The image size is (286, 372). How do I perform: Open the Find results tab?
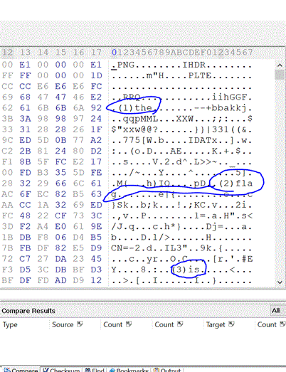click(x=95, y=370)
